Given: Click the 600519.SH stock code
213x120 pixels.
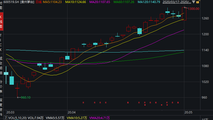Looking at the screenshot, I should [9, 2].
